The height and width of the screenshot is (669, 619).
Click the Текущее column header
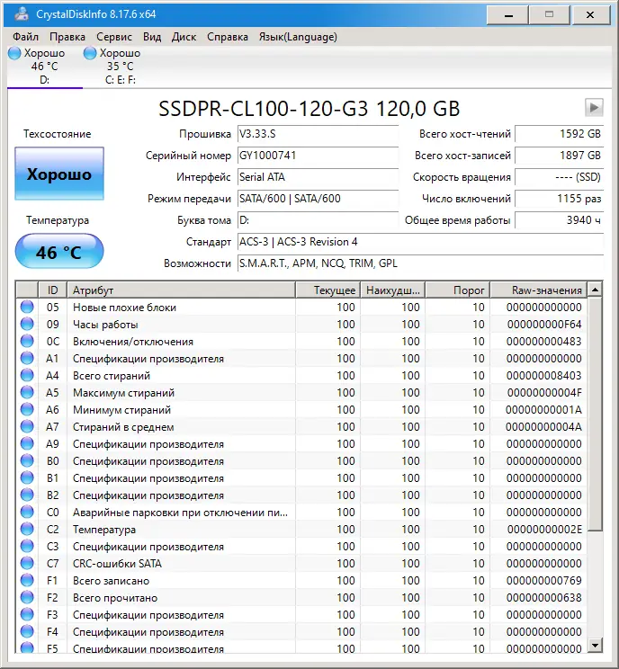coord(327,290)
